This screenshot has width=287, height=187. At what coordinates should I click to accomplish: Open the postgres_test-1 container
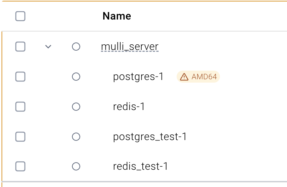pyautogui.click(x=150, y=137)
